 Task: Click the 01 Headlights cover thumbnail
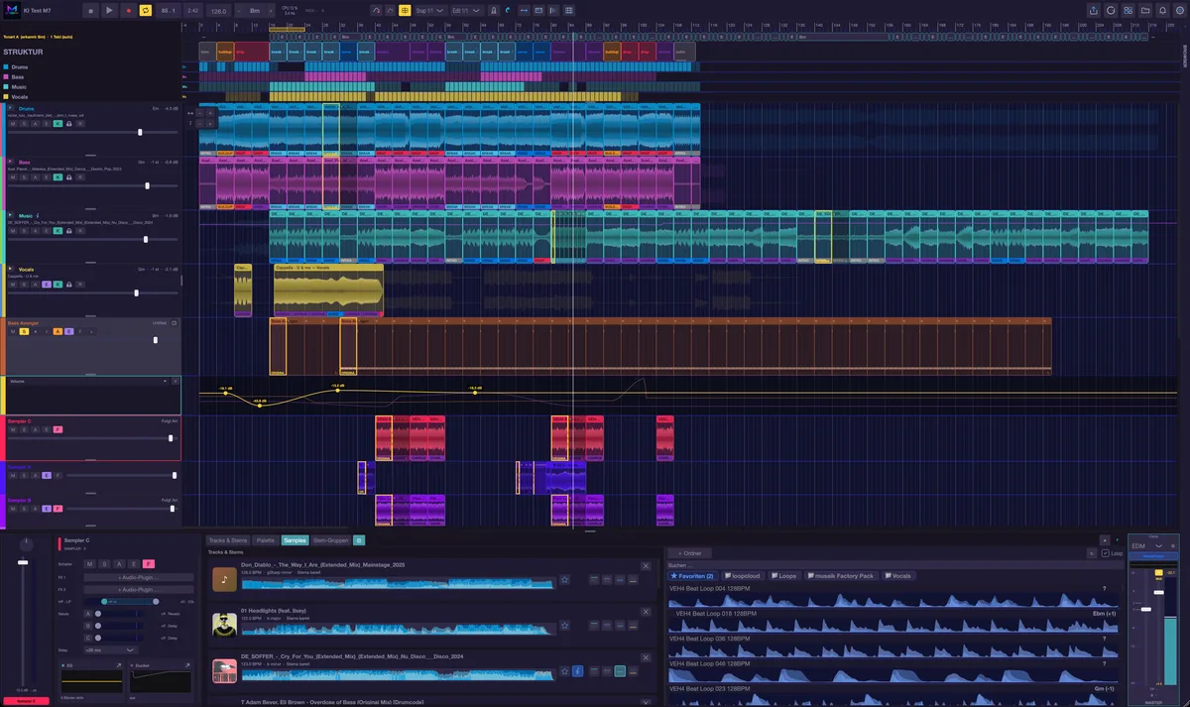pyautogui.click(x=224, y=625)
